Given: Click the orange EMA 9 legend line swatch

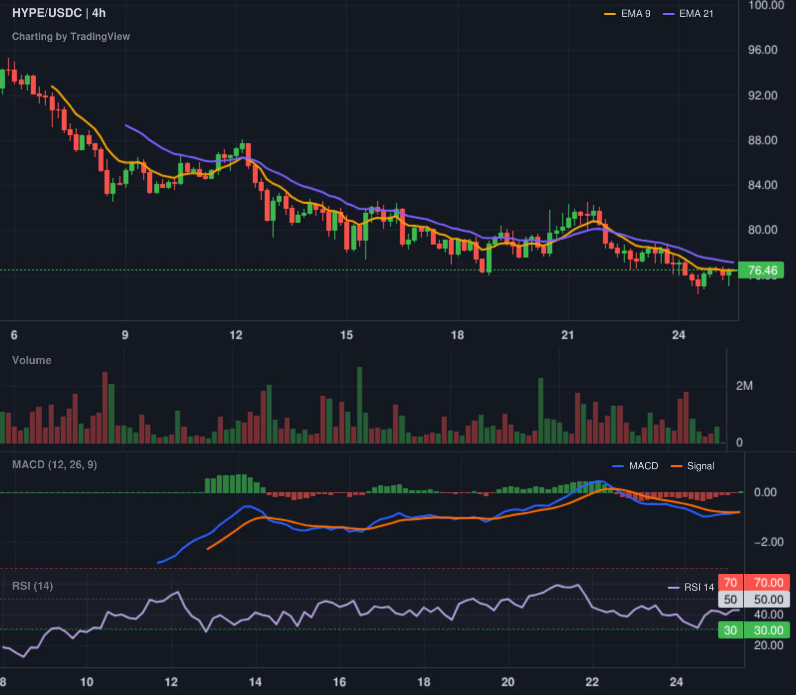Looking at the screenshot, I should (610, 14).
